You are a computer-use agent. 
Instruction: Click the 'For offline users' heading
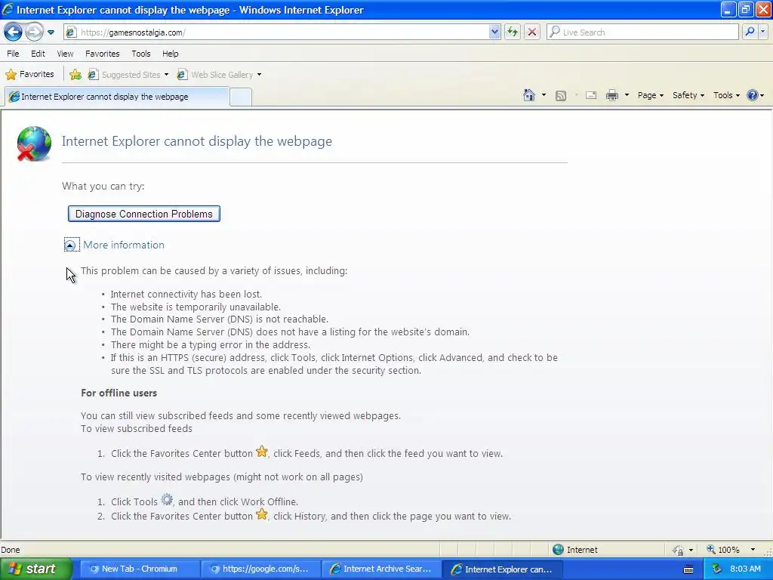click(119, 393)
